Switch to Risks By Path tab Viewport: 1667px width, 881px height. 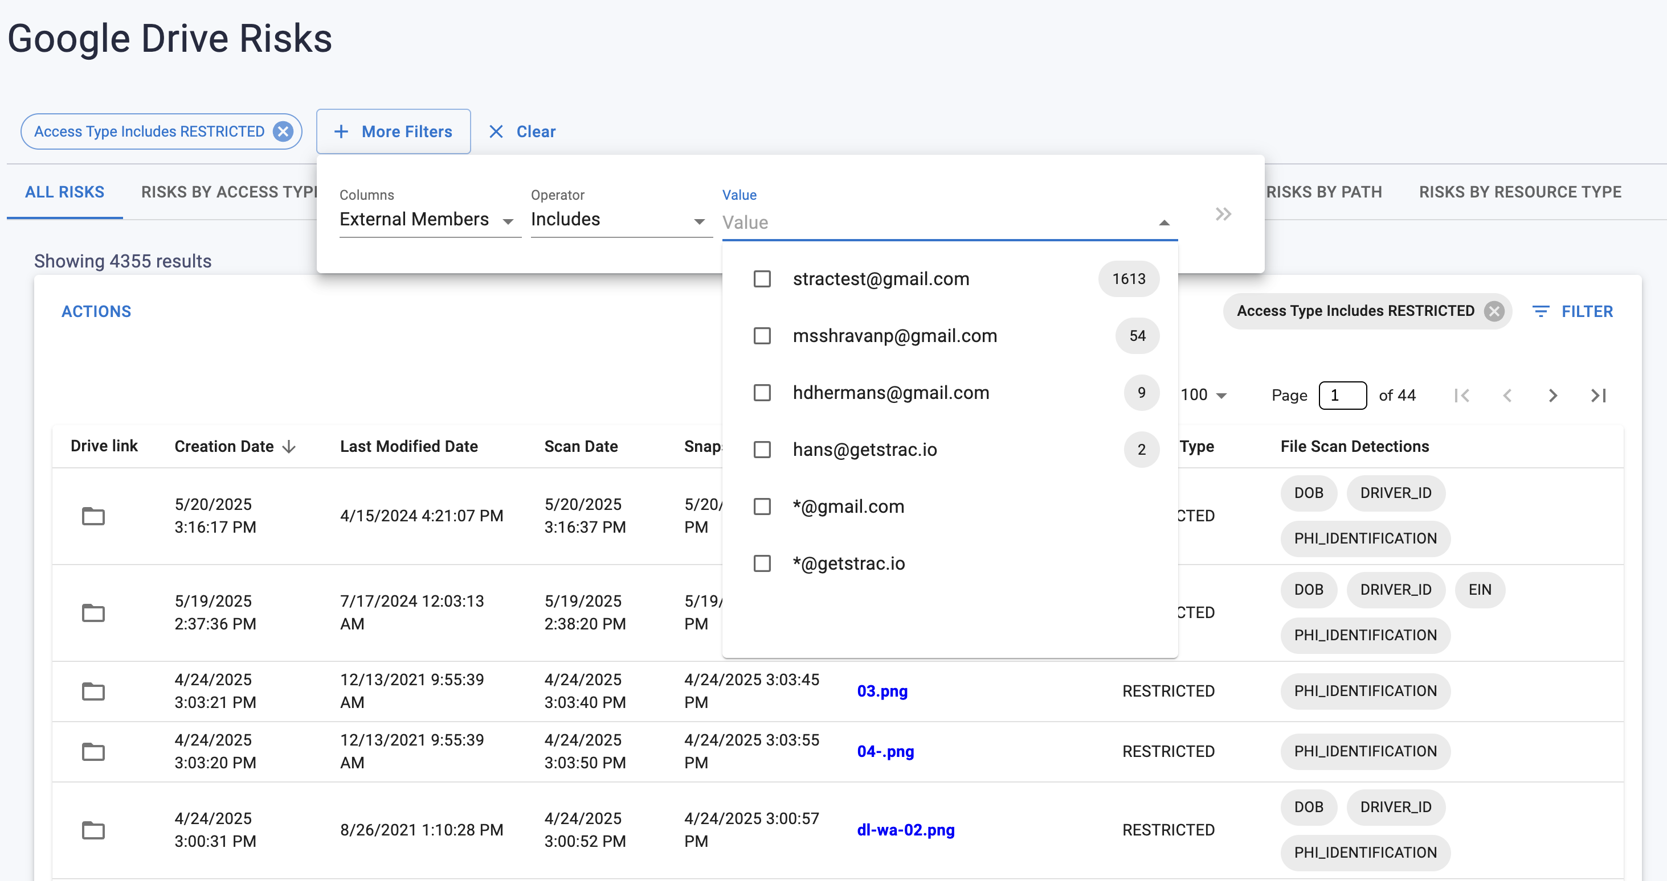[x=1323, y=192]
